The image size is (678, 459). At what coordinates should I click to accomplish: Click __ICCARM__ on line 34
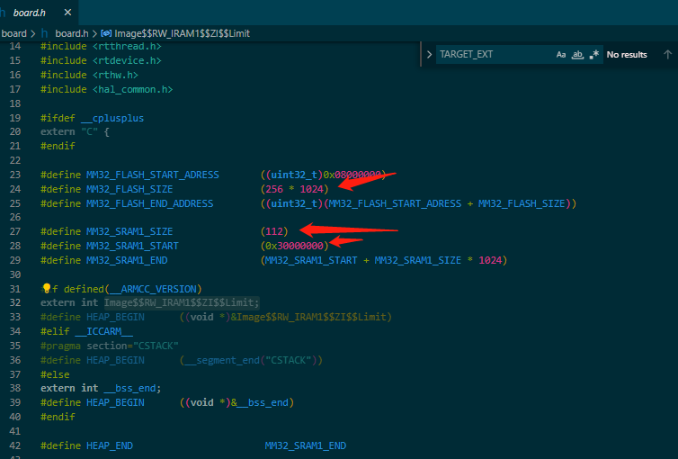click(103, 331)
